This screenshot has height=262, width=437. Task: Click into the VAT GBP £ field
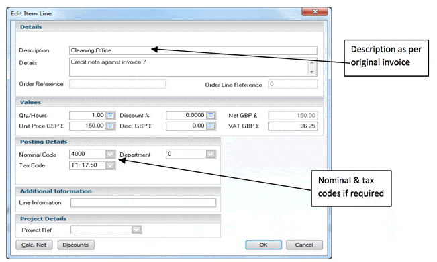point(293,126)
